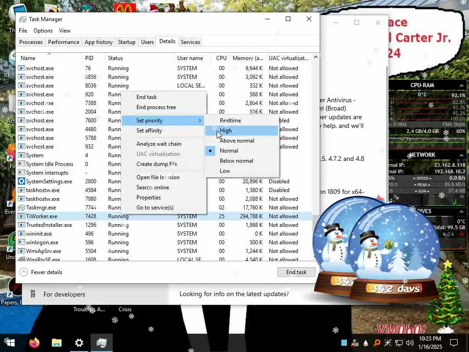Viewport: 469px width, 352px height.
Task: Collapse the CPU-RAM gadget panel
Action: (461, 85)
